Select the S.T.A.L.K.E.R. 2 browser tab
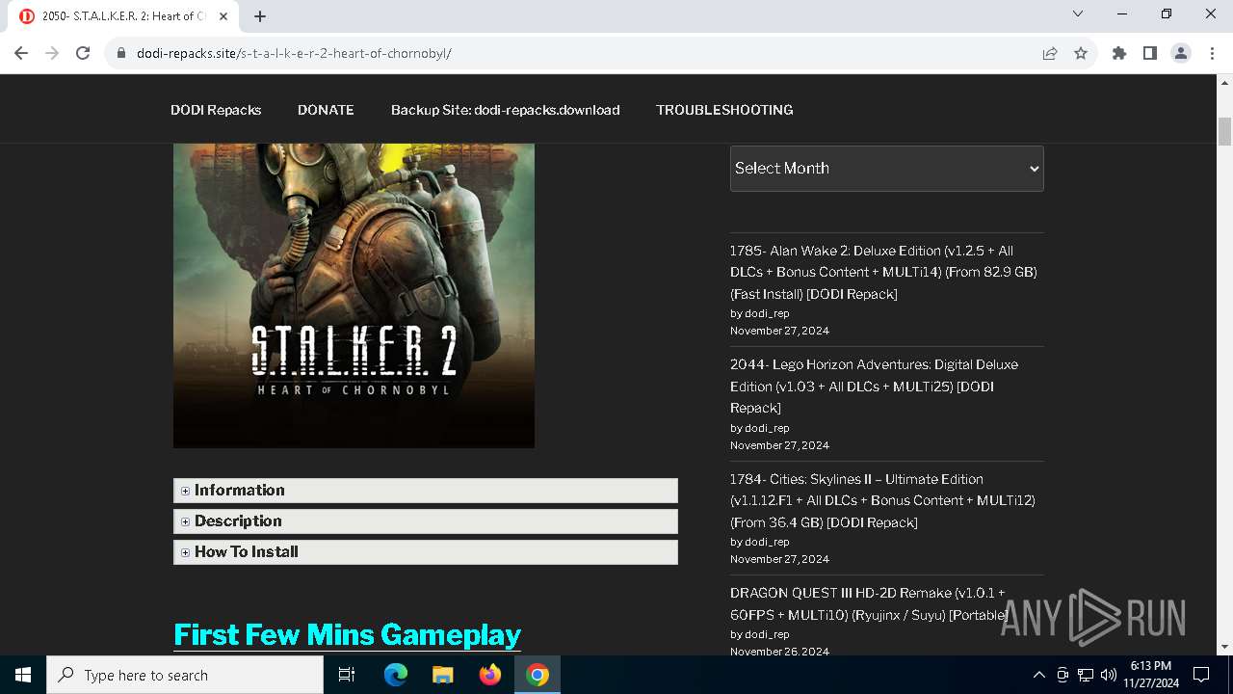1233x694 pixels. point(124,16)
